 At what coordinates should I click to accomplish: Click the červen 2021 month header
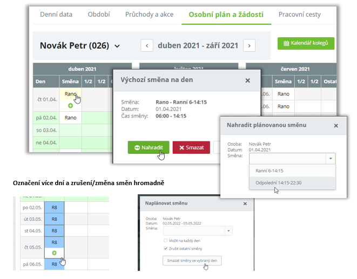pyautogui.click(x=292, y=69)
